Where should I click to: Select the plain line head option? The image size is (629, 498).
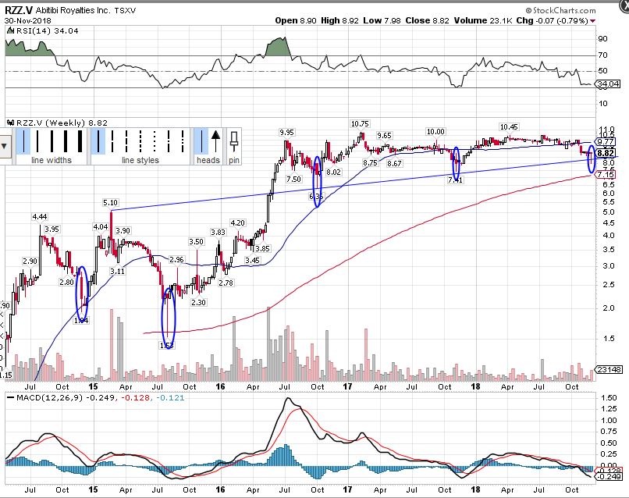pos(201,141)
